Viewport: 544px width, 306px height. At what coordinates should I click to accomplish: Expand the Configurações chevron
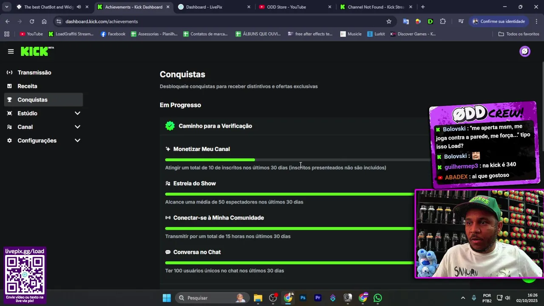point(77,141)
